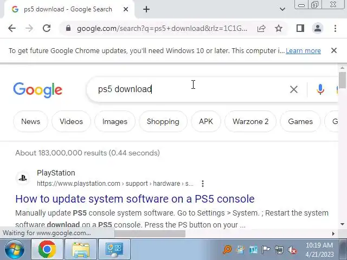
Task: Click the playstation.com URL breadcrumb
Action: [115, 184]
